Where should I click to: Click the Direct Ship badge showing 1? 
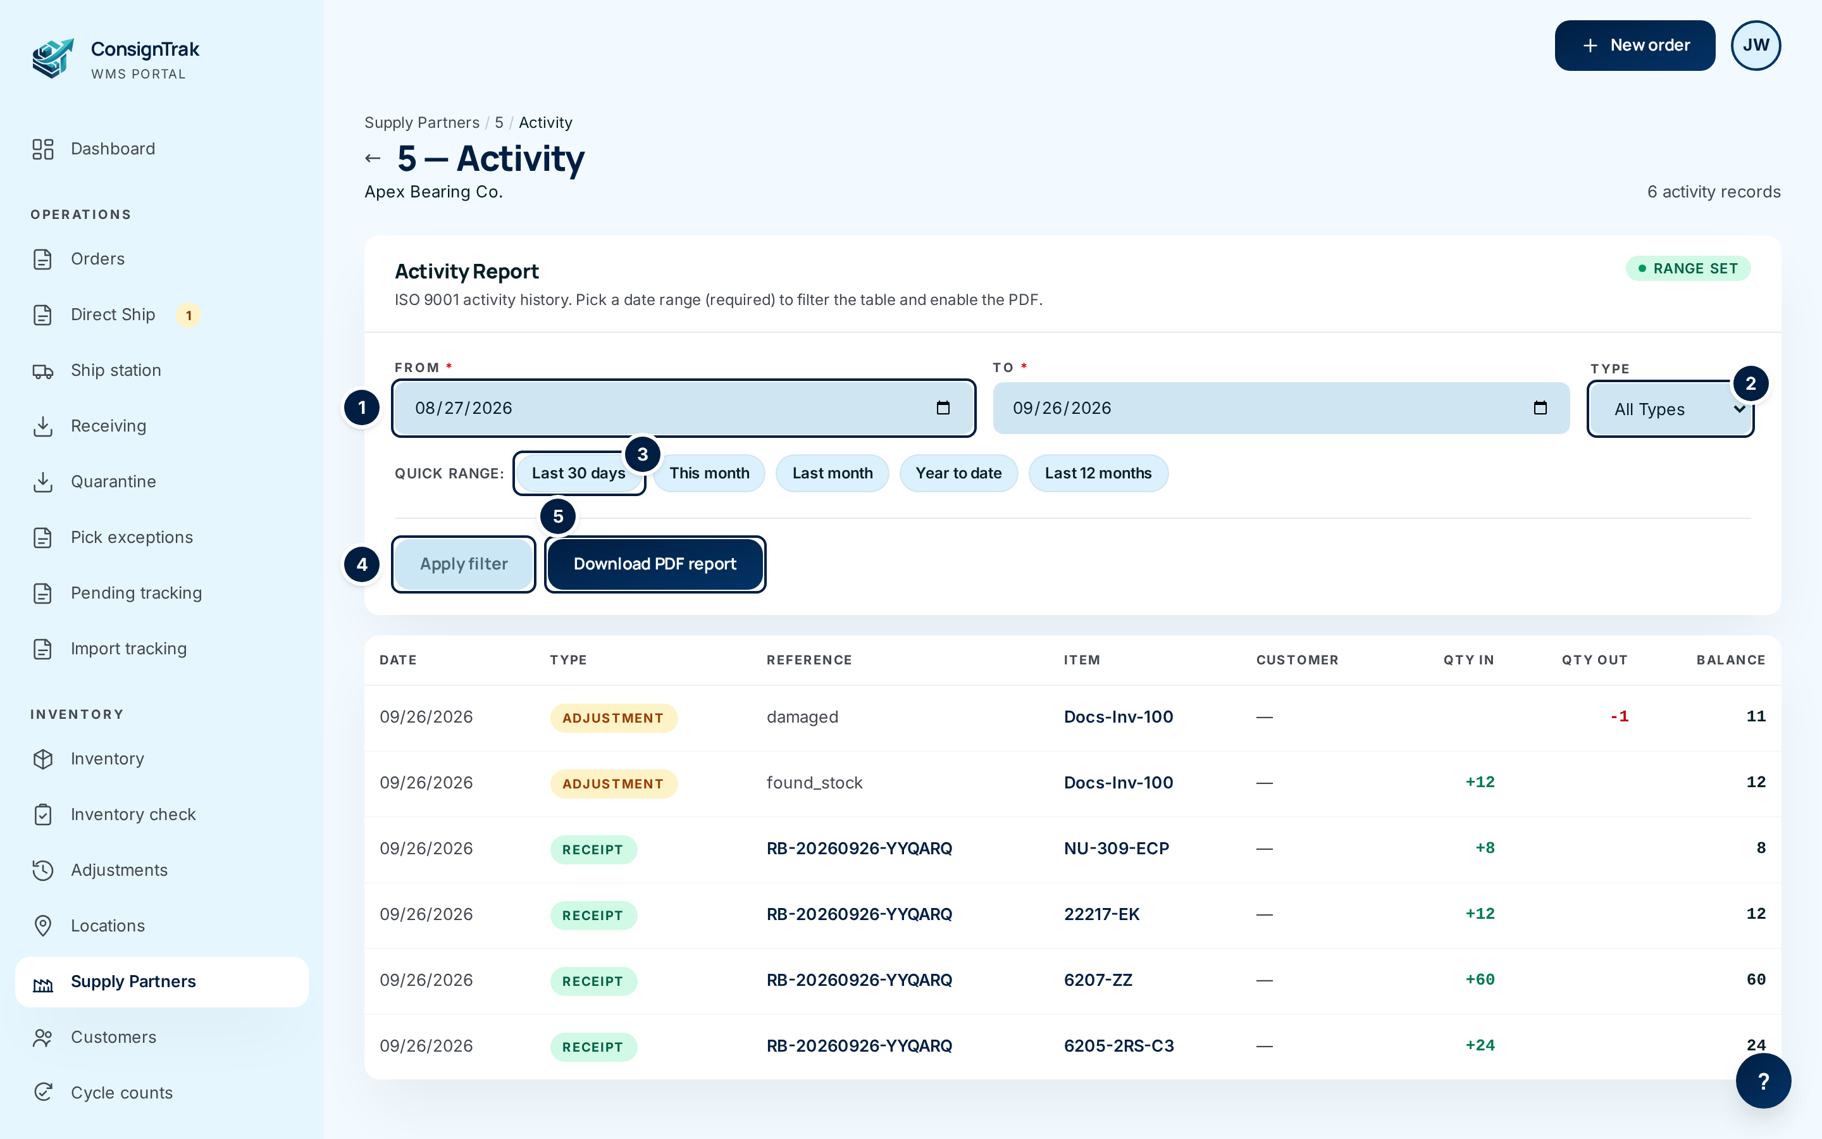pos(189,316)
